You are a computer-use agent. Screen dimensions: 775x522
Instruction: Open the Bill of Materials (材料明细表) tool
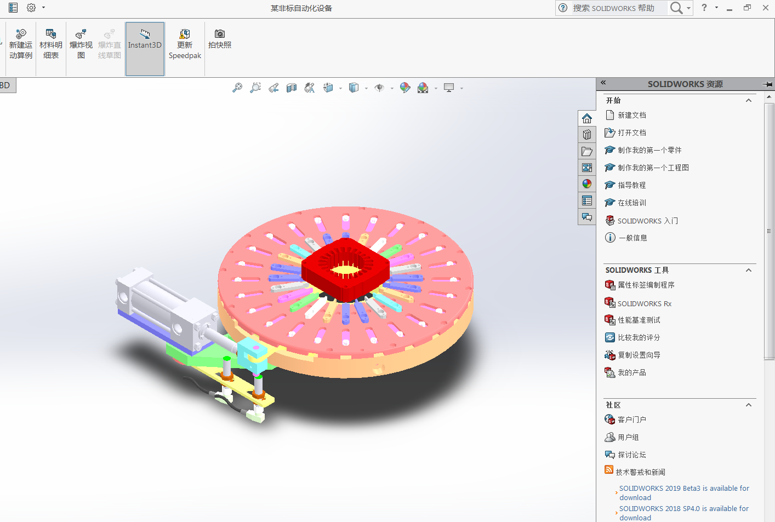coord(51,44)
